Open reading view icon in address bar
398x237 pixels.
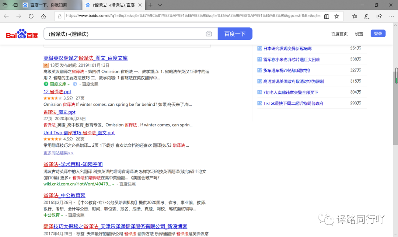point(327,17)
